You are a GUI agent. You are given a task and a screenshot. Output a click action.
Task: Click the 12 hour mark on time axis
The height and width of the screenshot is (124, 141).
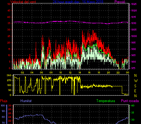click(x=70, y=72)
